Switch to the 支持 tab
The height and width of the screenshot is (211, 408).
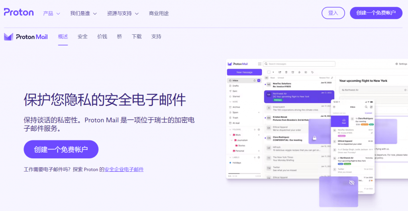(x=156, y=37)
